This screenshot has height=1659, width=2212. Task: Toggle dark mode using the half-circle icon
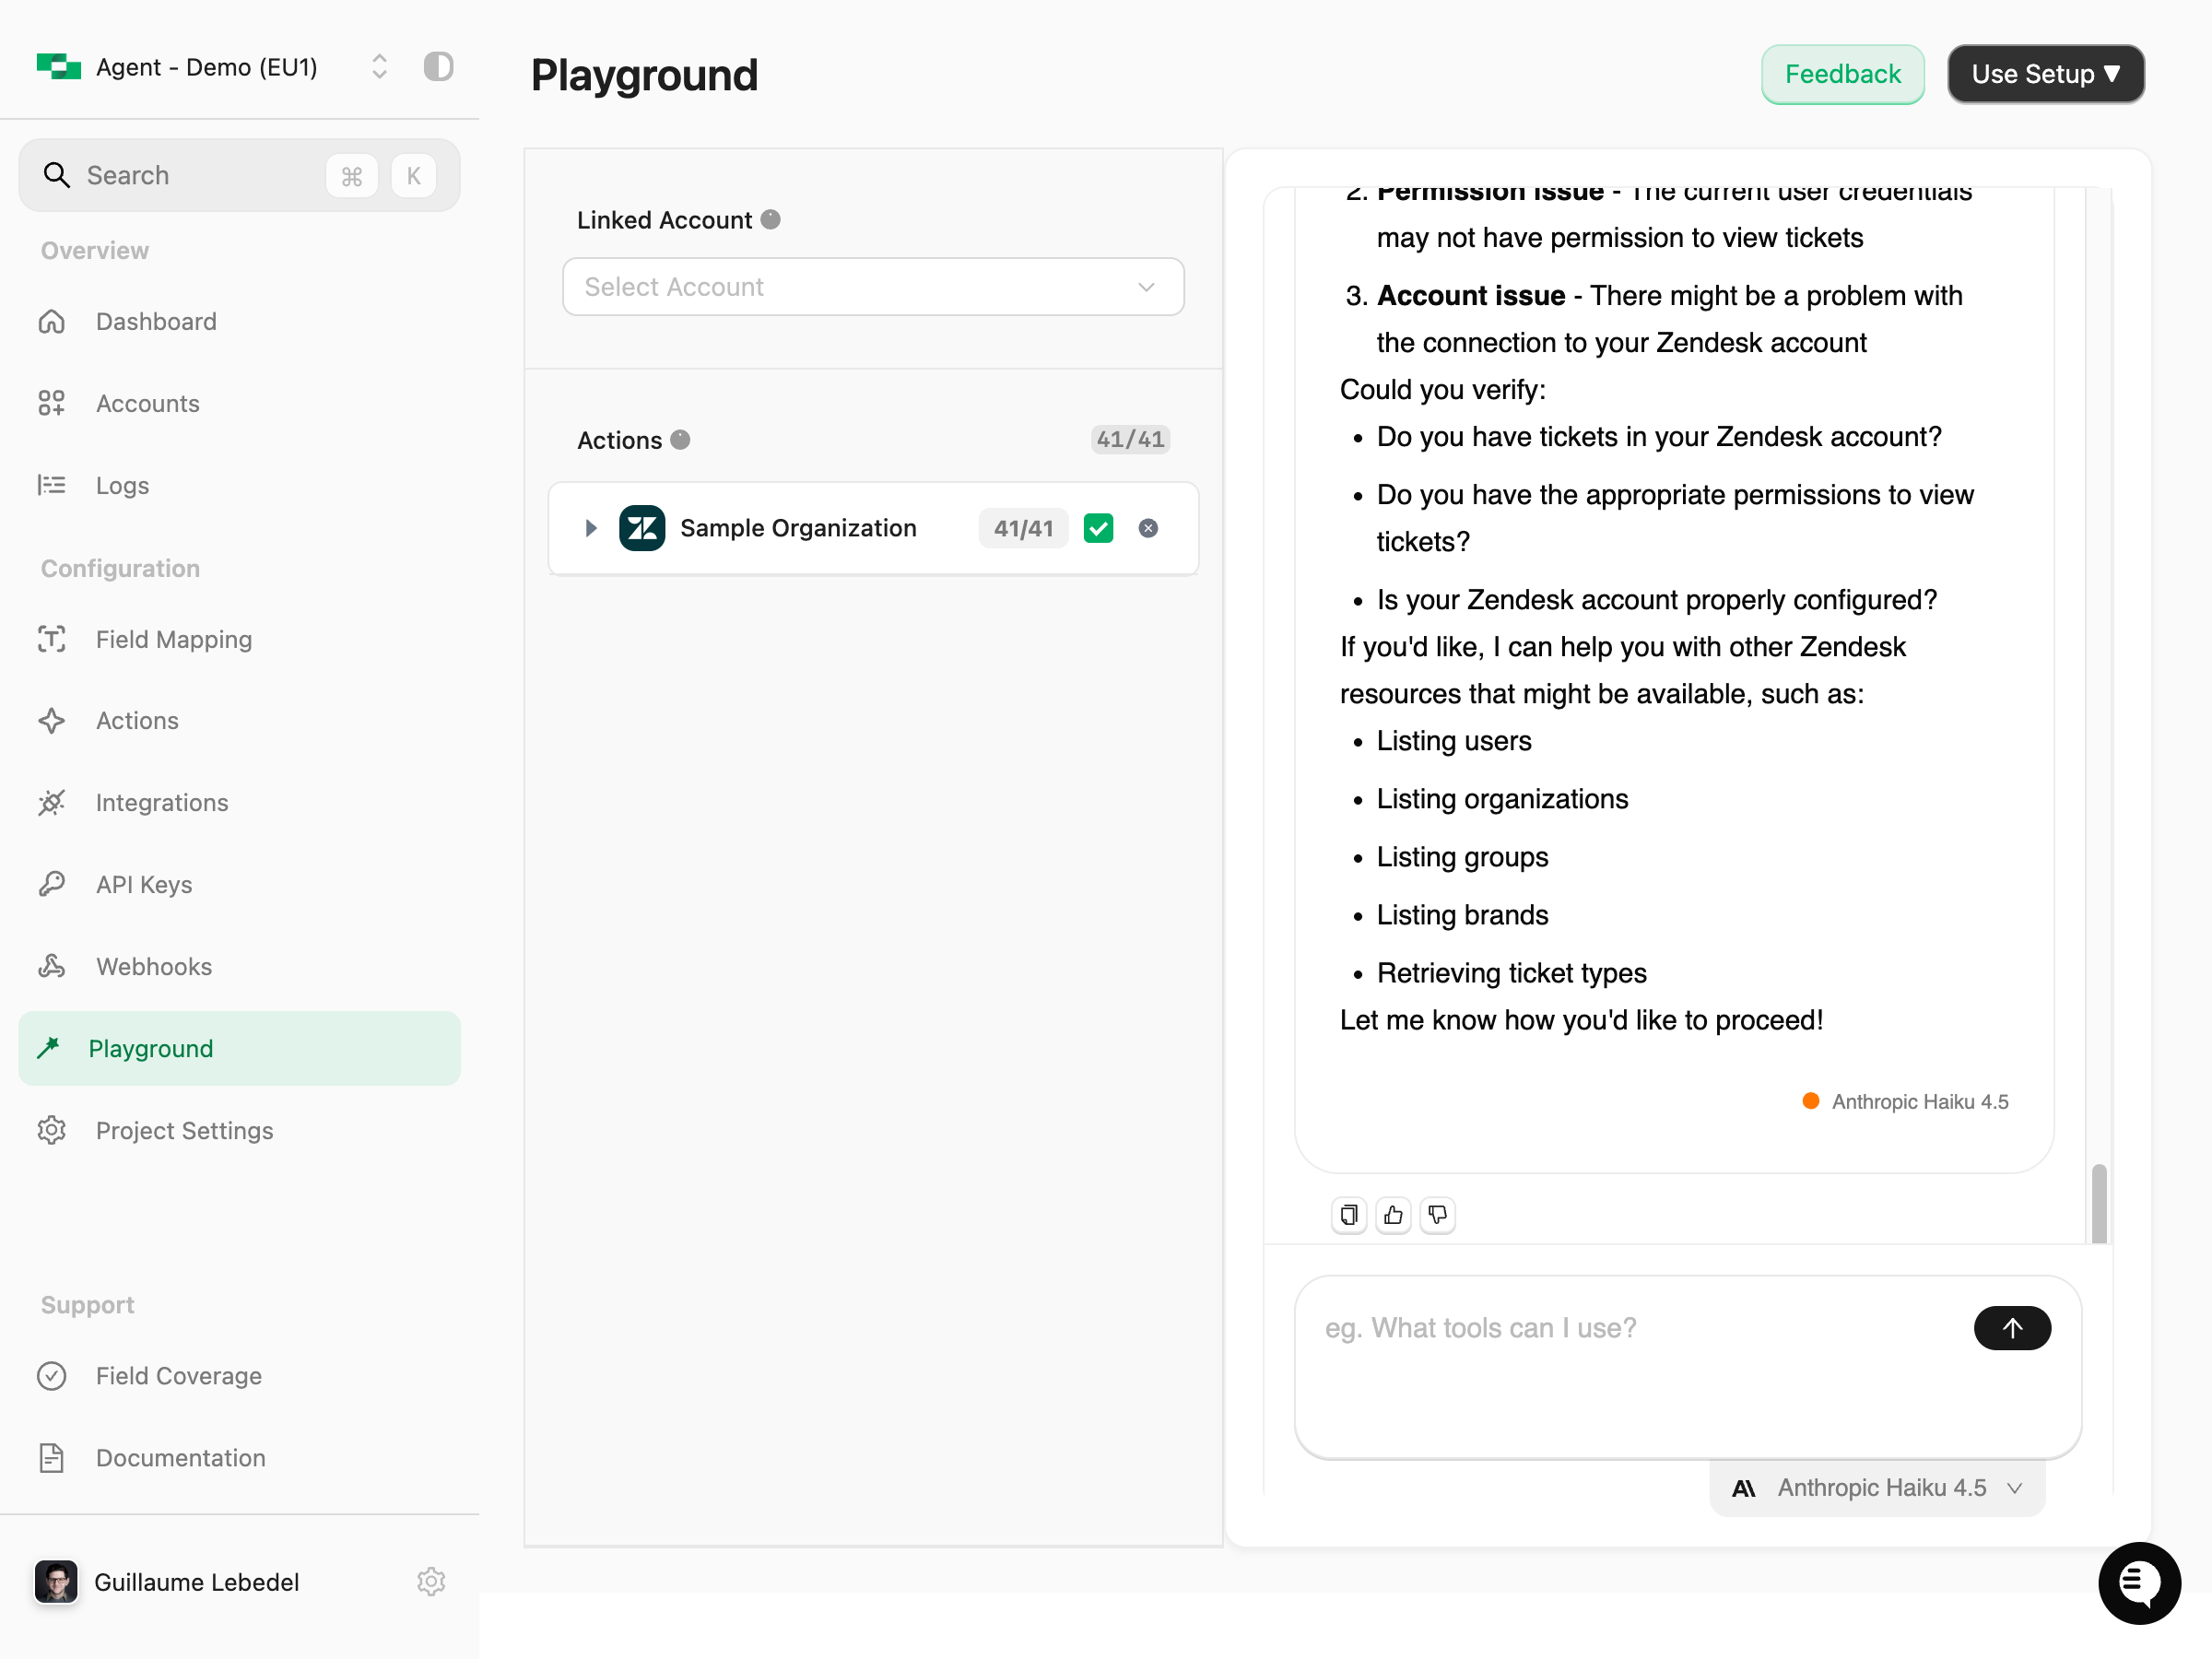coord(438,66)
